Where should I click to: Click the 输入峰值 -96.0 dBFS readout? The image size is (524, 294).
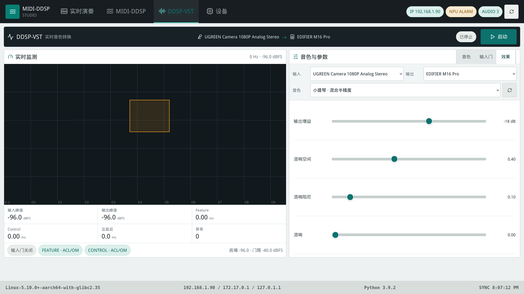click(51, 215)
